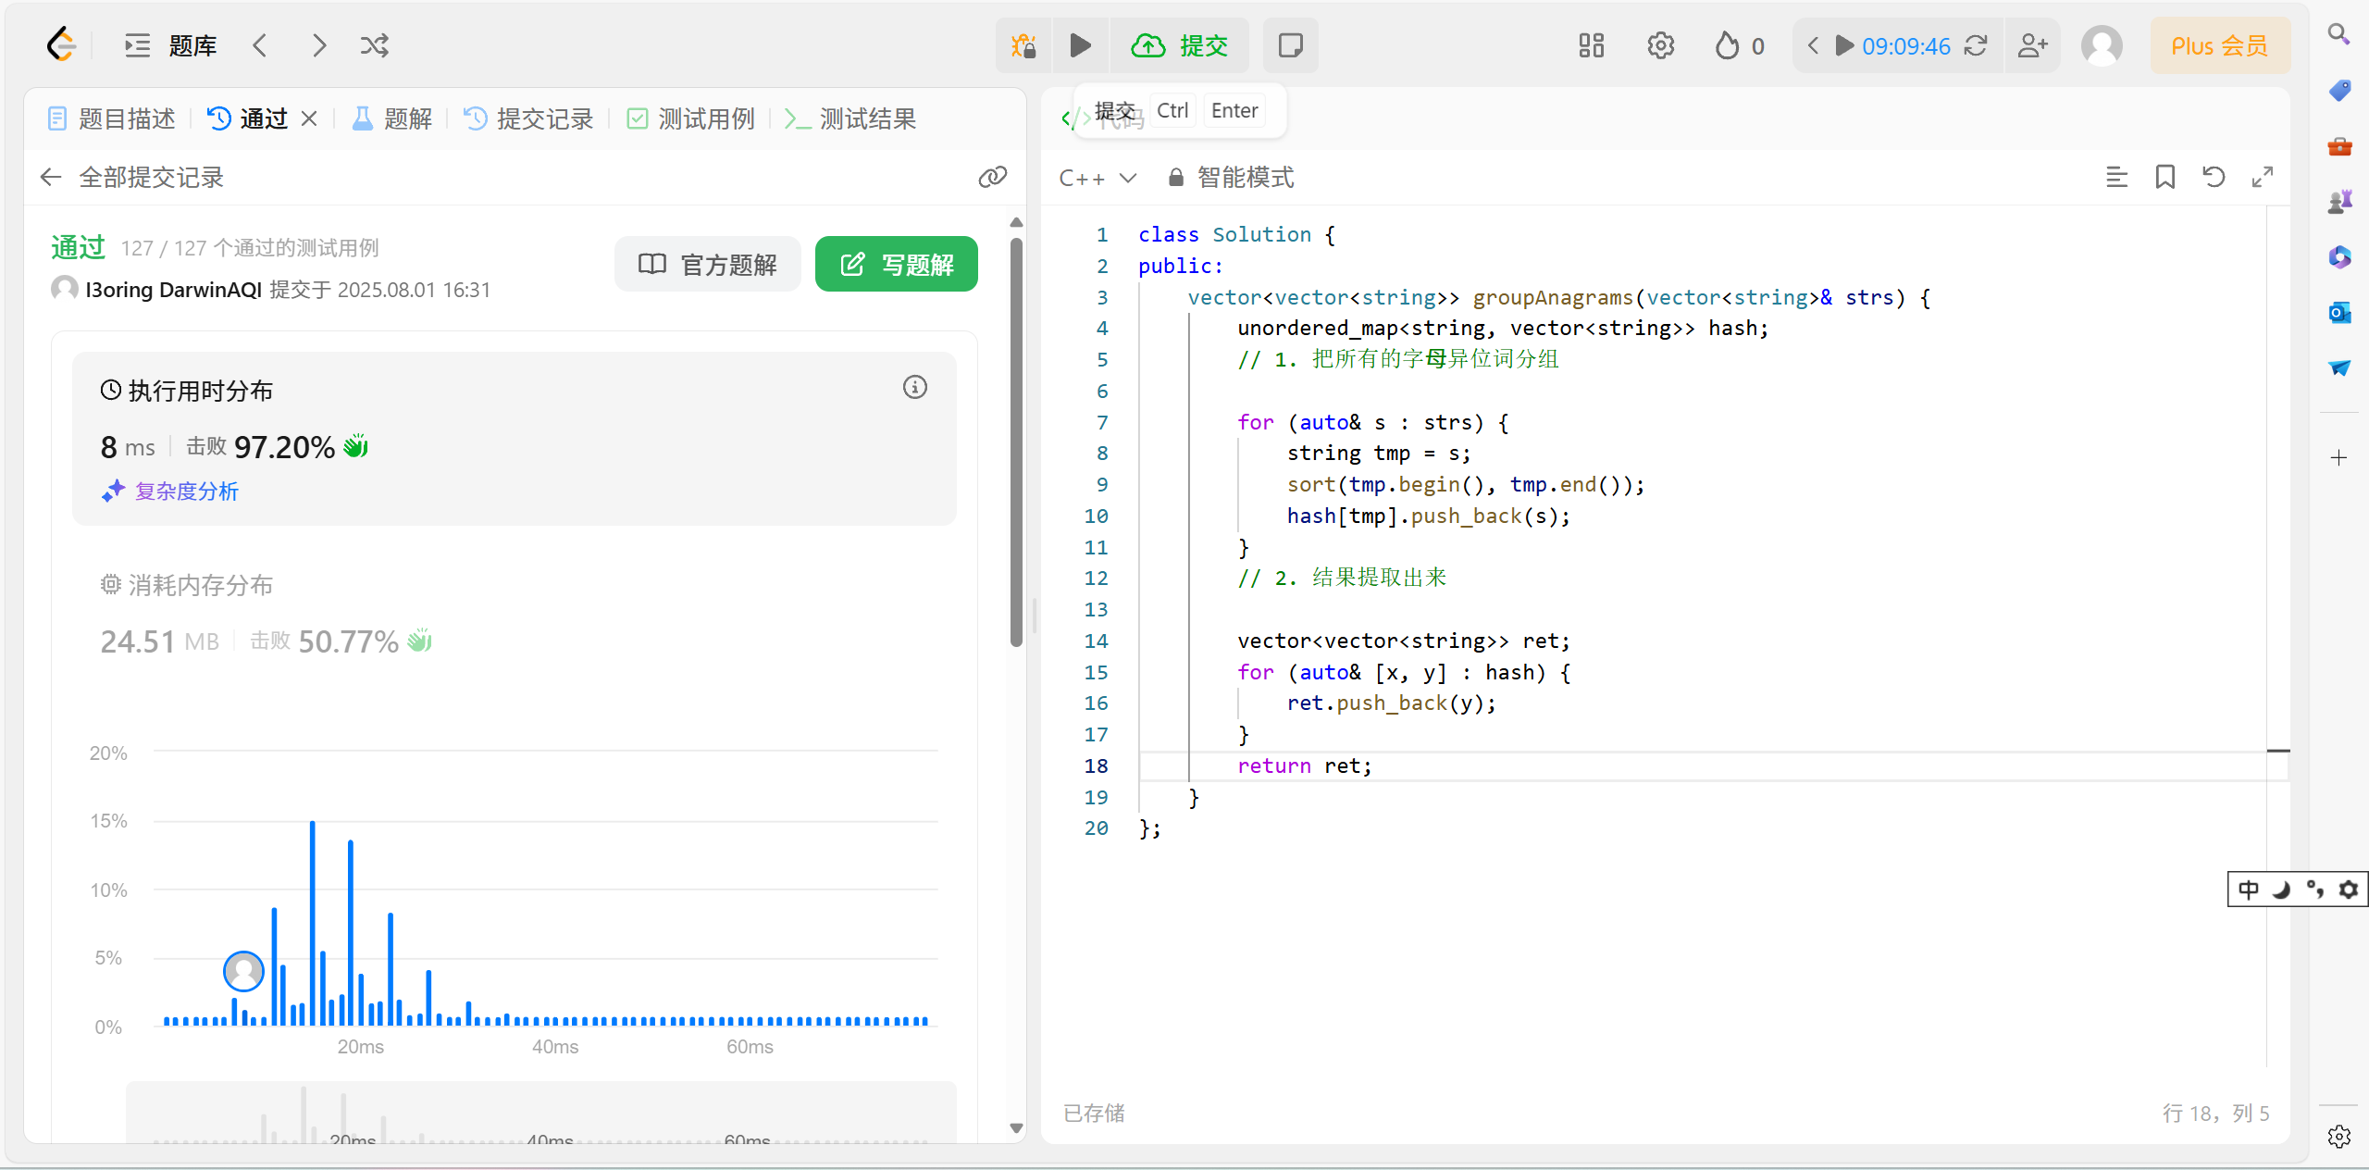Screen dimensions: 2369x1170
Task: Switch to the 题目描述 tab
Action: pos(111,118)
